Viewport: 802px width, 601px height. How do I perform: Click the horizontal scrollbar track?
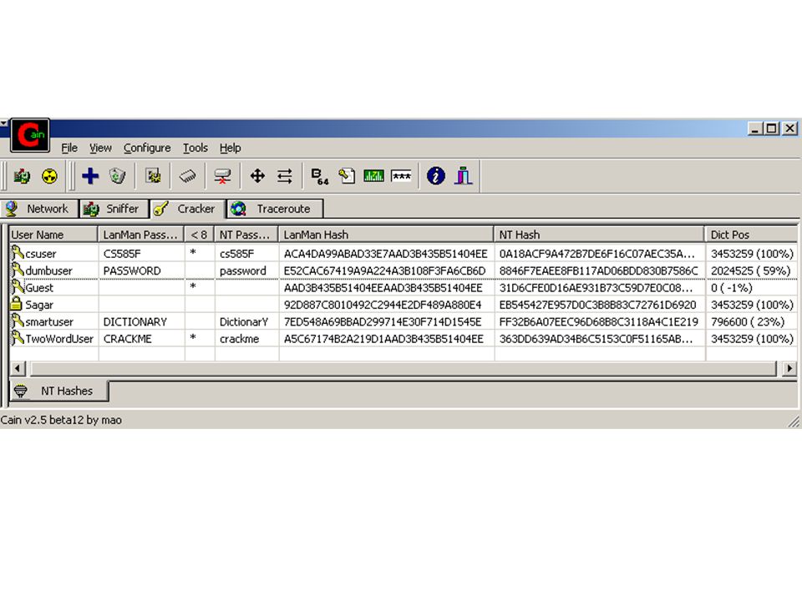tap(404, 368)
